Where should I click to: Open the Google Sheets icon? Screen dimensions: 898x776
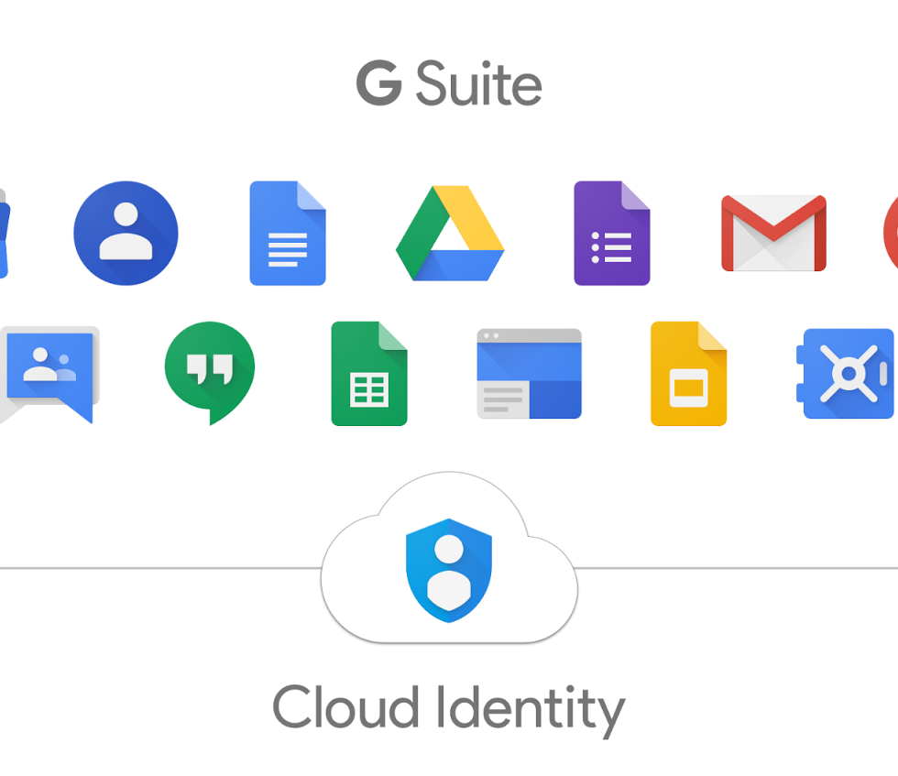pos(369,374)
